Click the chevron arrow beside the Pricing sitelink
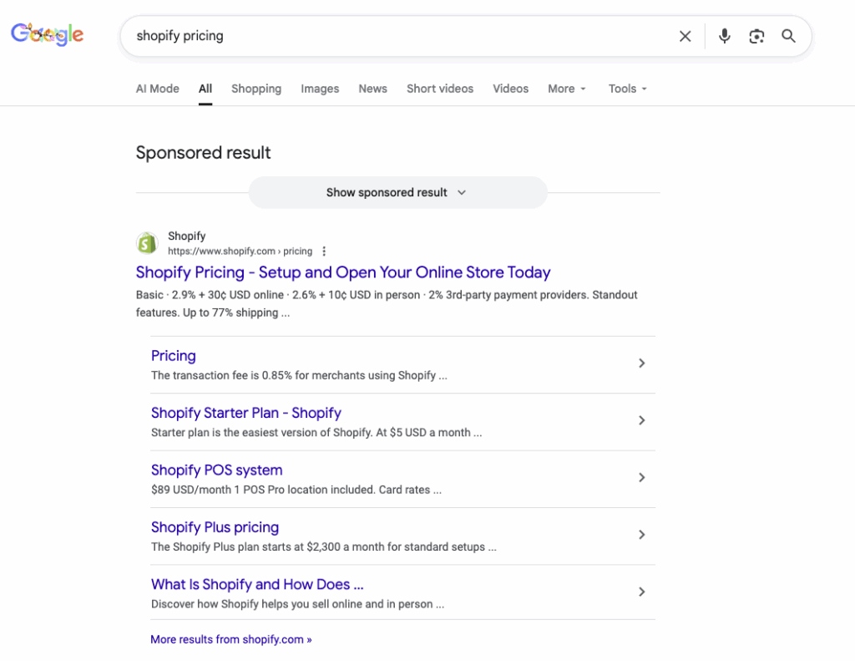 click(x=642, y=363)
